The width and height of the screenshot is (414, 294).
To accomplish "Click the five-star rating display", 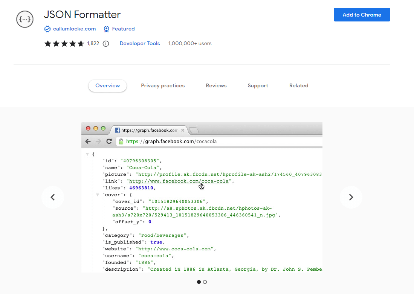I will click(64, 44).
